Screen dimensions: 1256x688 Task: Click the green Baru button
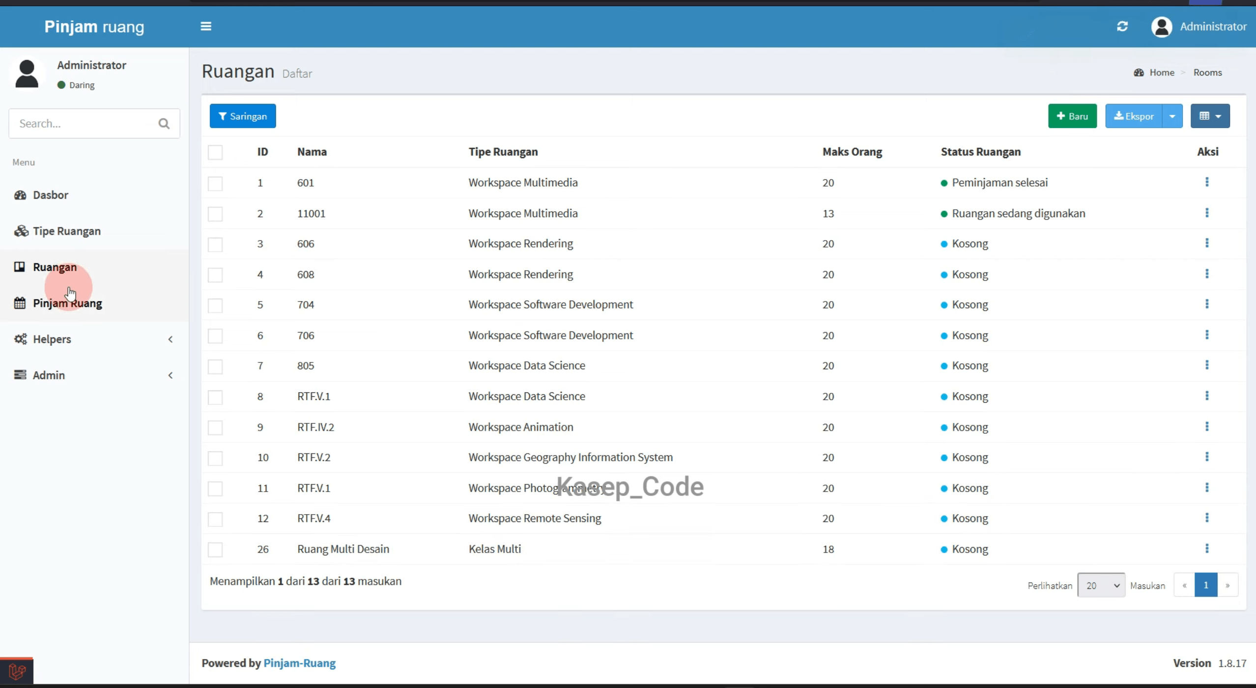(1072, 116)
